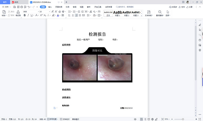Click the command search field 查找命令
203x121 pixels.
pyautogui.click(x=125, y=7)
